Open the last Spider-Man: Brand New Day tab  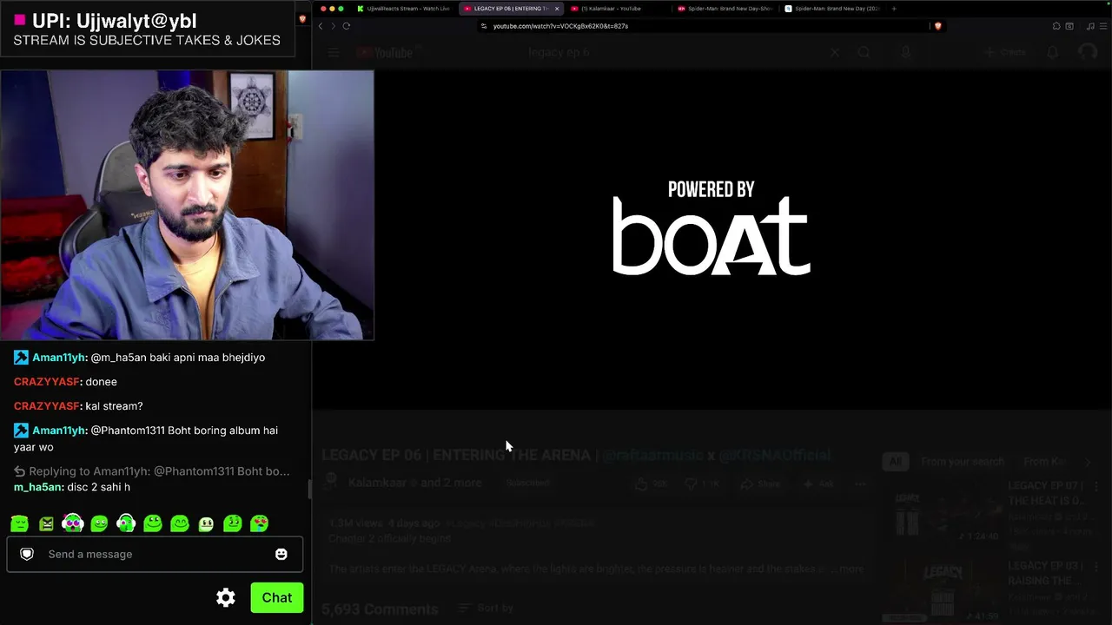[832, 9]
